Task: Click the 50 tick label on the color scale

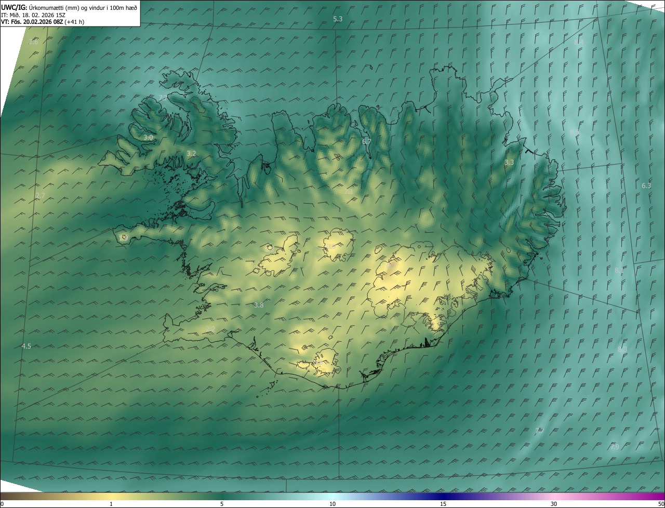Action: 661,504
